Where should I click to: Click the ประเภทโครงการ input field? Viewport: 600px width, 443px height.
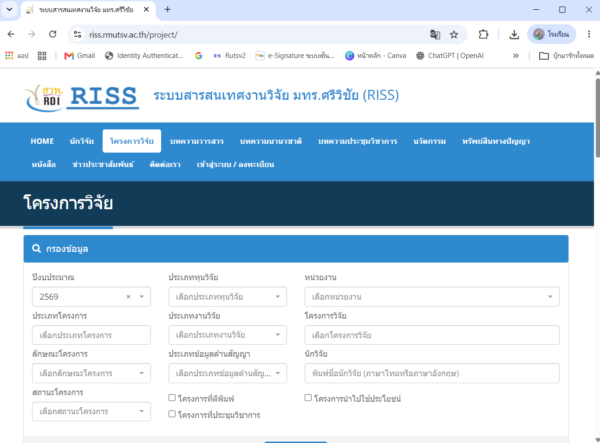[x=91, y=335]
